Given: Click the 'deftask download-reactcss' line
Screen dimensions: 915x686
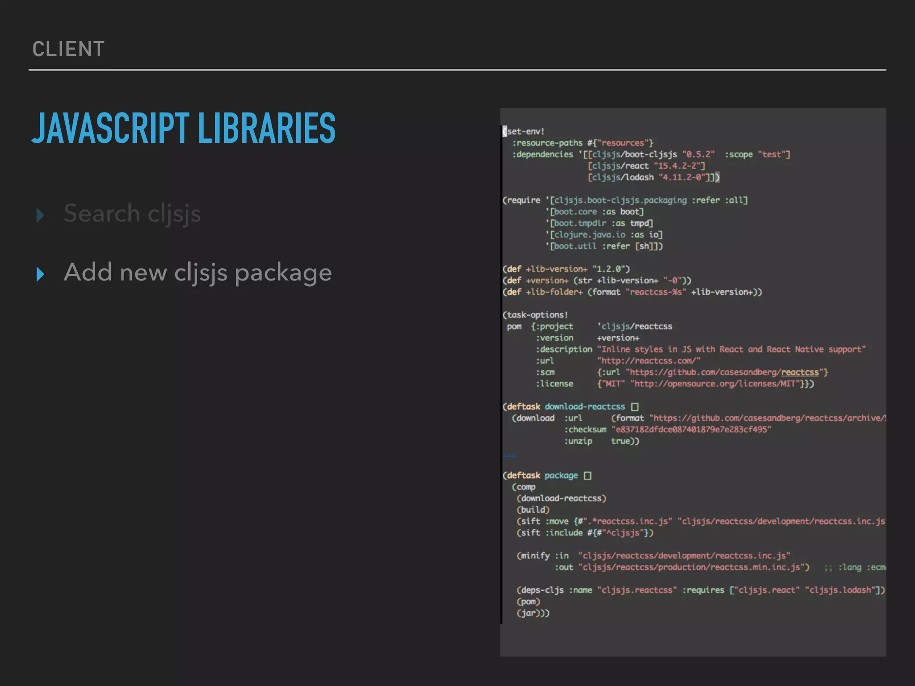Looking at the screenshot, I should coord(571,407).
